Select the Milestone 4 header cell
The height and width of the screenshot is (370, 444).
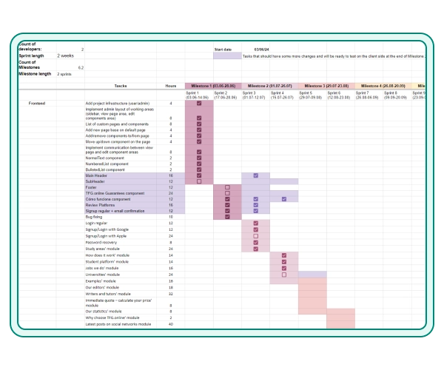383,86
